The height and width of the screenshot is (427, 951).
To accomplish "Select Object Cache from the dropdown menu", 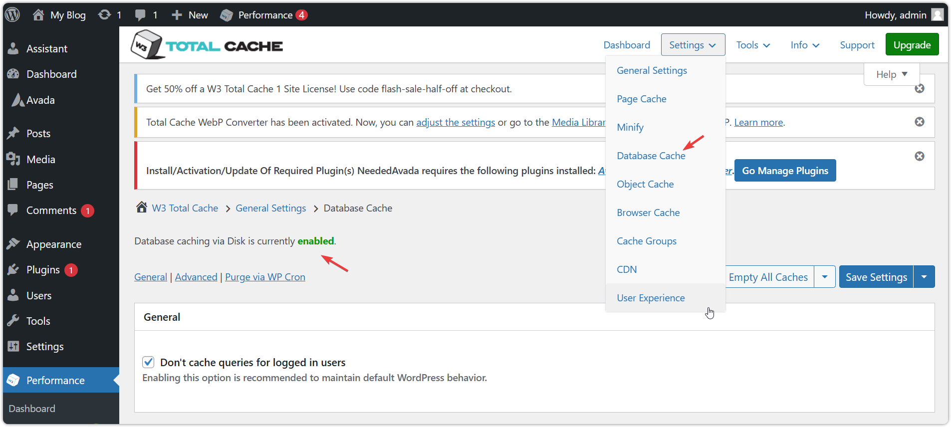I will (645, 184).
